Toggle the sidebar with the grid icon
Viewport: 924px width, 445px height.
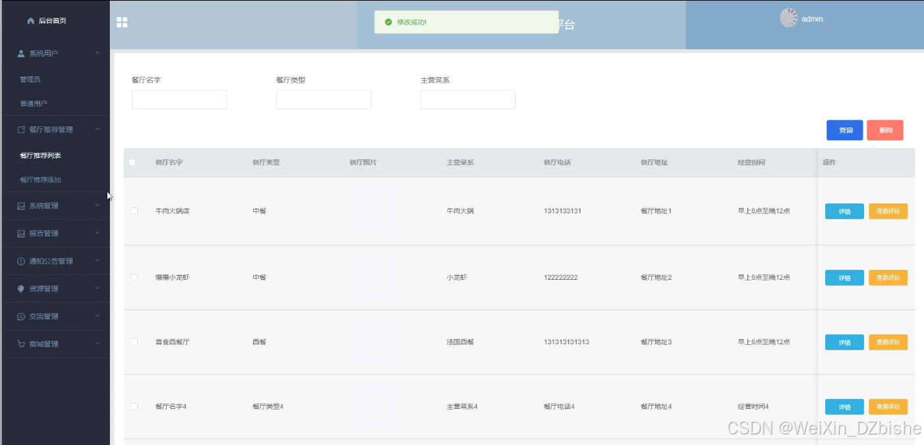click(122, 22)
